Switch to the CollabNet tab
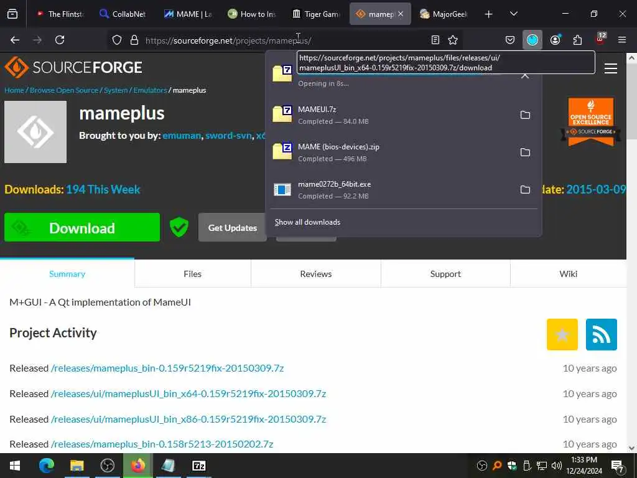The width and height of the screenshot is (637, 478). coord(123,14)
